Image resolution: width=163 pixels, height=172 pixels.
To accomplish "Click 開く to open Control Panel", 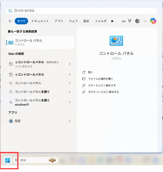I will (91, 72).
